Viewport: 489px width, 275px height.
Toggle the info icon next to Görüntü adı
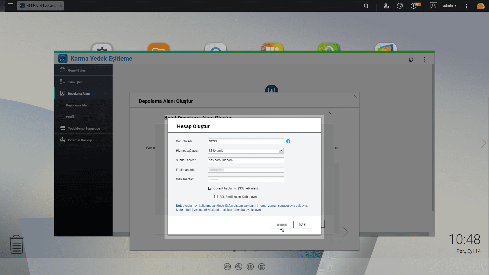(288, 141)
